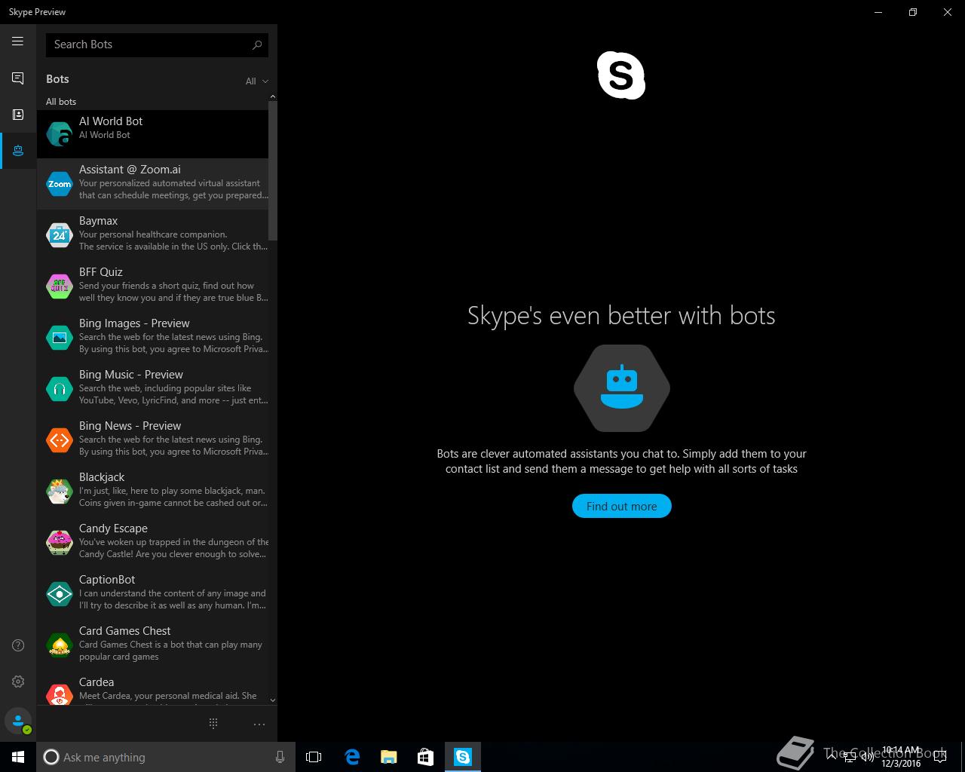The image size is (965, 772).
Task: Click the Bing News bot avatar
Action: (60, 440)
